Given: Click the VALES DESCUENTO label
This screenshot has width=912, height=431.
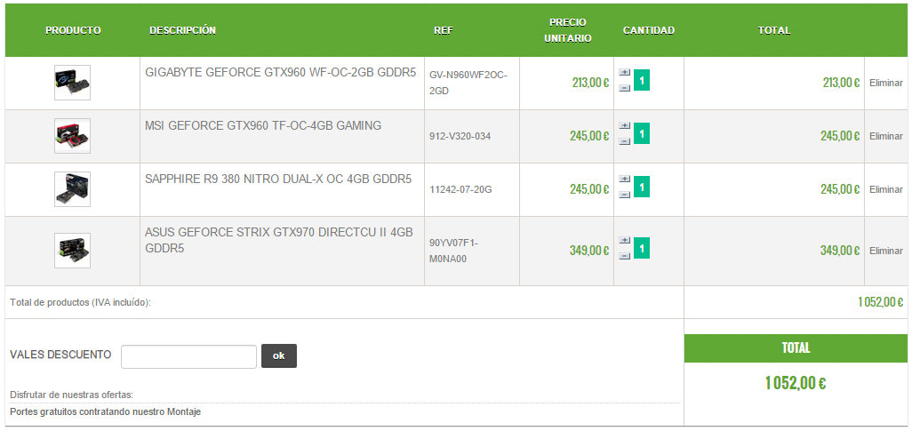Looking at the screenshot, I should coord(60,355).
